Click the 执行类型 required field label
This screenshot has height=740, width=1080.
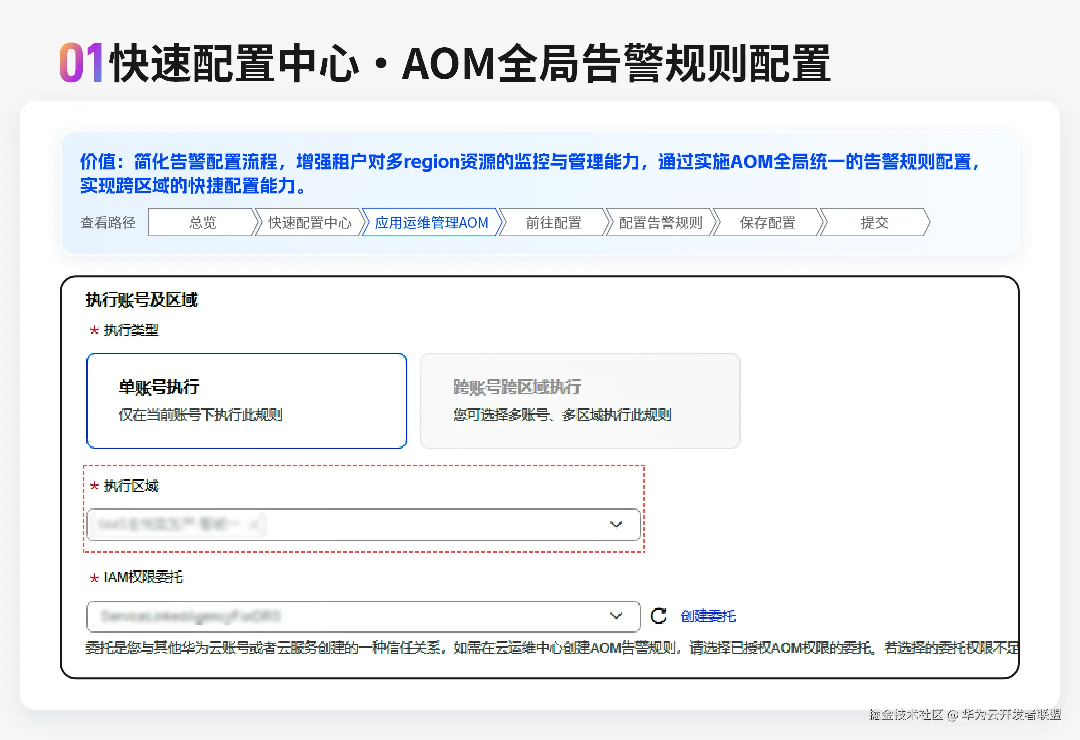131,330
